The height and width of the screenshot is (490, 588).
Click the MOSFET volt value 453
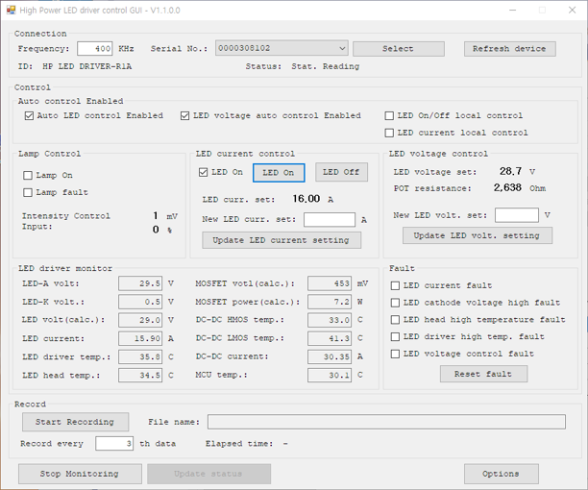pos(330,283)
